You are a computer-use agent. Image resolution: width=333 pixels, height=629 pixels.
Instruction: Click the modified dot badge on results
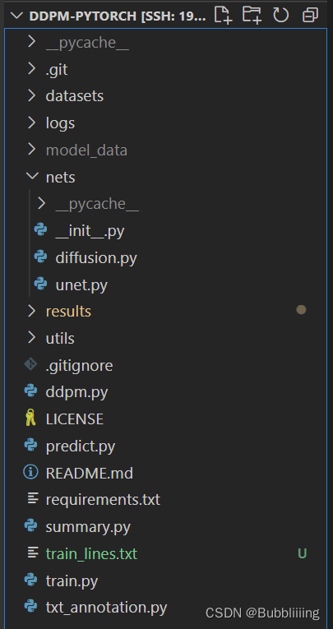tap(301, 310)
